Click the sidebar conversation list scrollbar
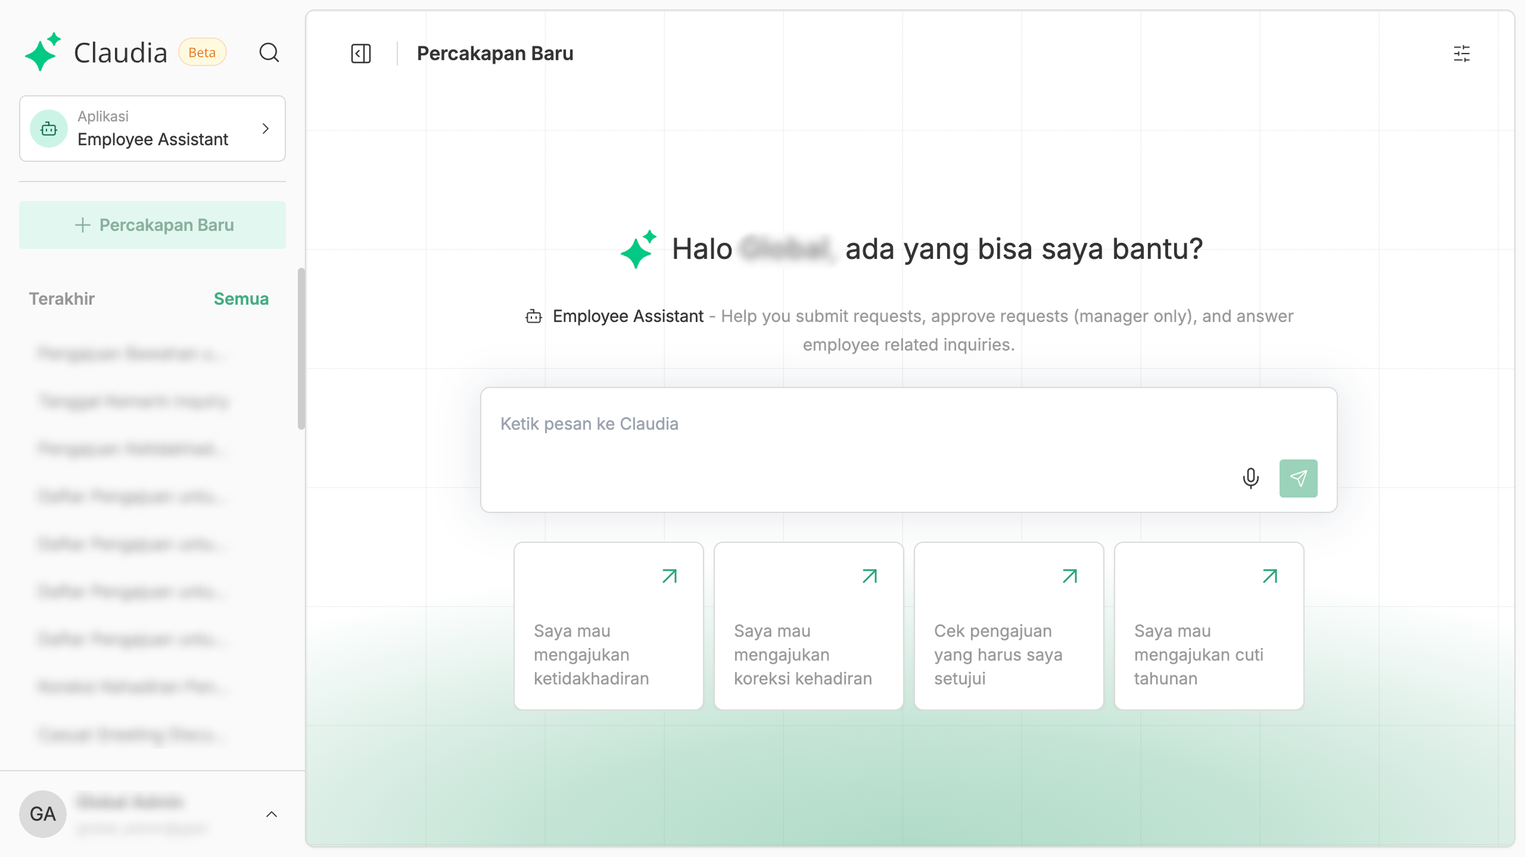The image size is (1525, 857). tap(301, 348)
